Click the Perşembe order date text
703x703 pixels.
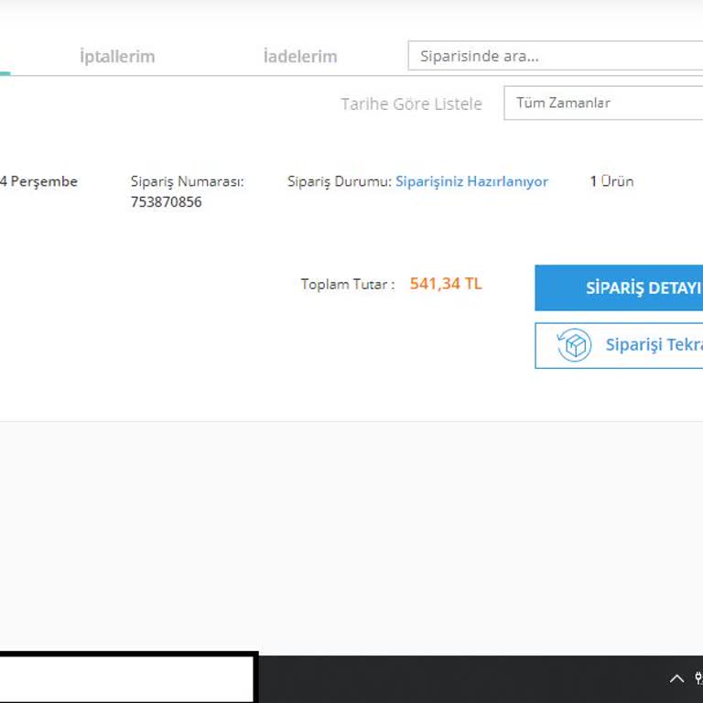pos(38,181)
